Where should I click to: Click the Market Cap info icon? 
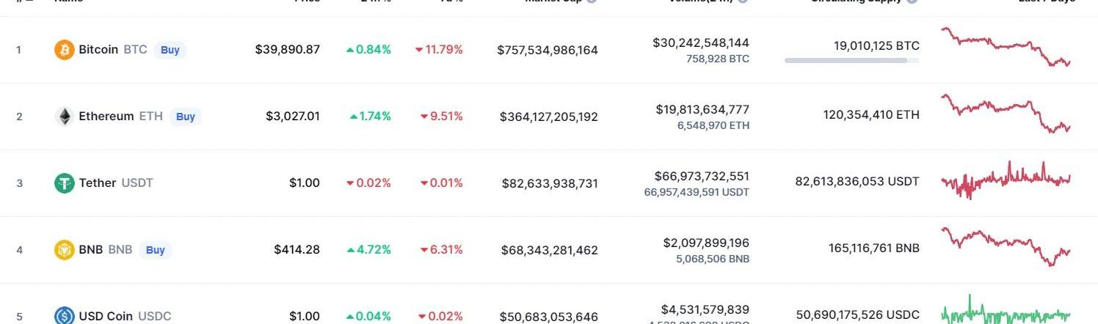pos(592,1)
